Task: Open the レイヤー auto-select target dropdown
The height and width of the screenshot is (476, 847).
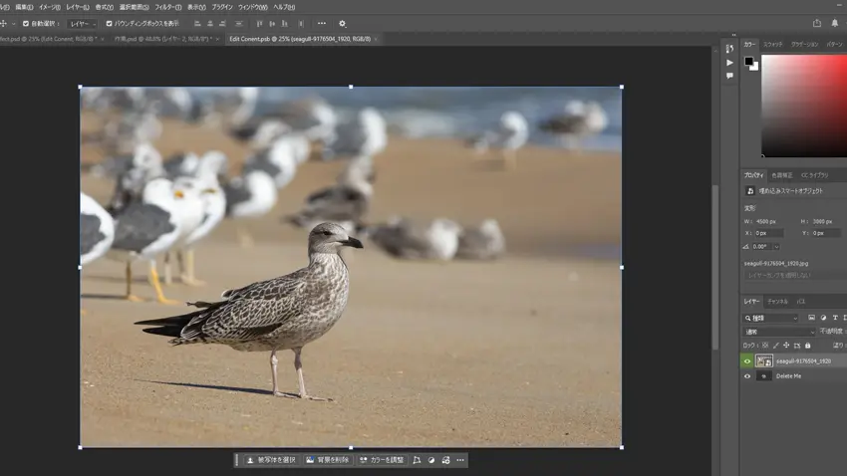Action: click(x=83, y=24)
